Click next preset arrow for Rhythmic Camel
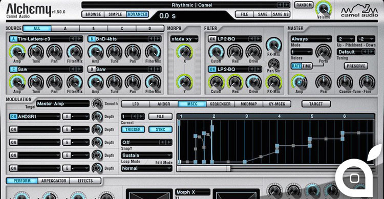Viewport: 384px width, 199px height. (286, 5)
